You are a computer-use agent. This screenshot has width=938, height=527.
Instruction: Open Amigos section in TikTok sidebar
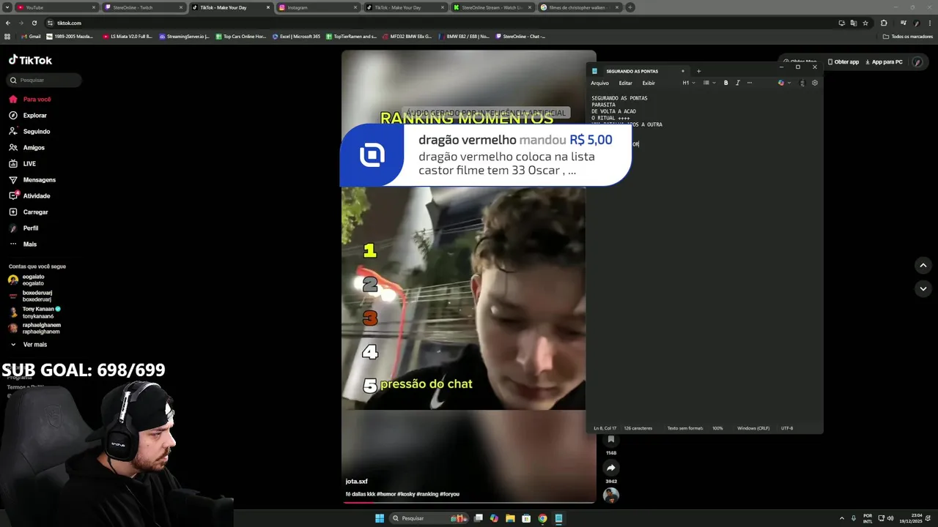pos(26,147)
